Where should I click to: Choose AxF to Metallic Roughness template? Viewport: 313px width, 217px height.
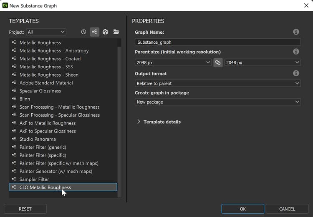click(63, 123)
